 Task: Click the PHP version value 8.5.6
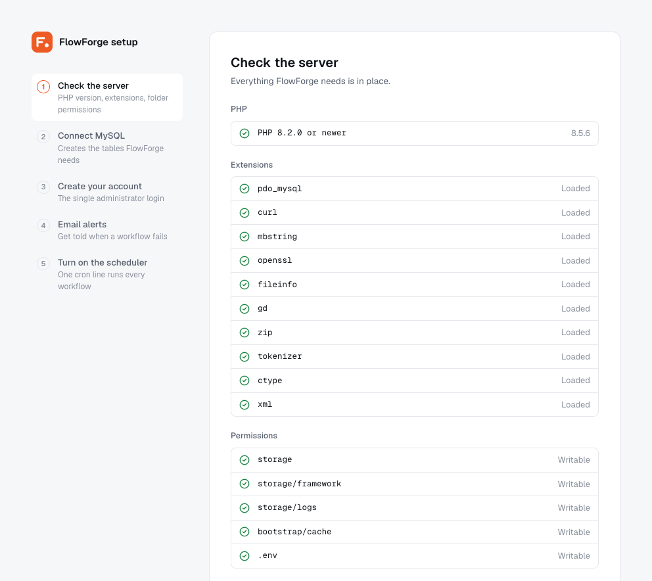click(580, 133)
